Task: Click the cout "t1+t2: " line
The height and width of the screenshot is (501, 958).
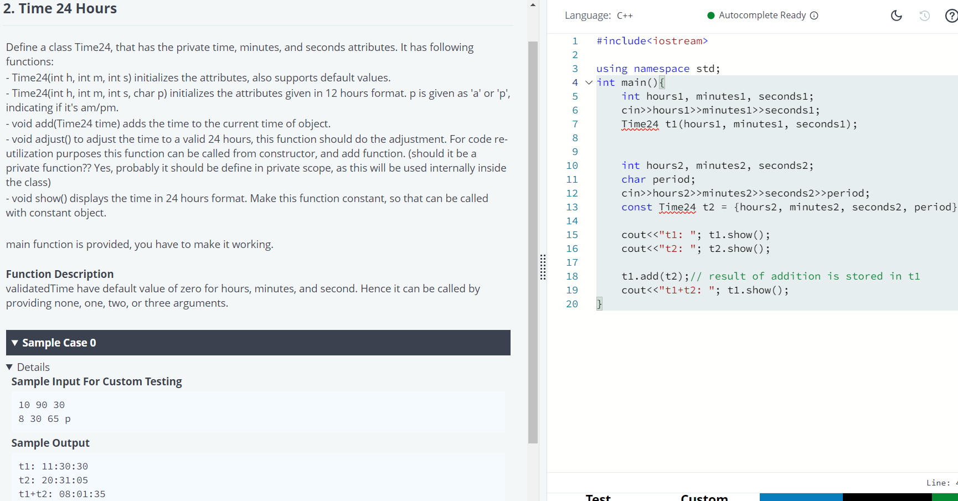Action: click(x=705, y=290)
